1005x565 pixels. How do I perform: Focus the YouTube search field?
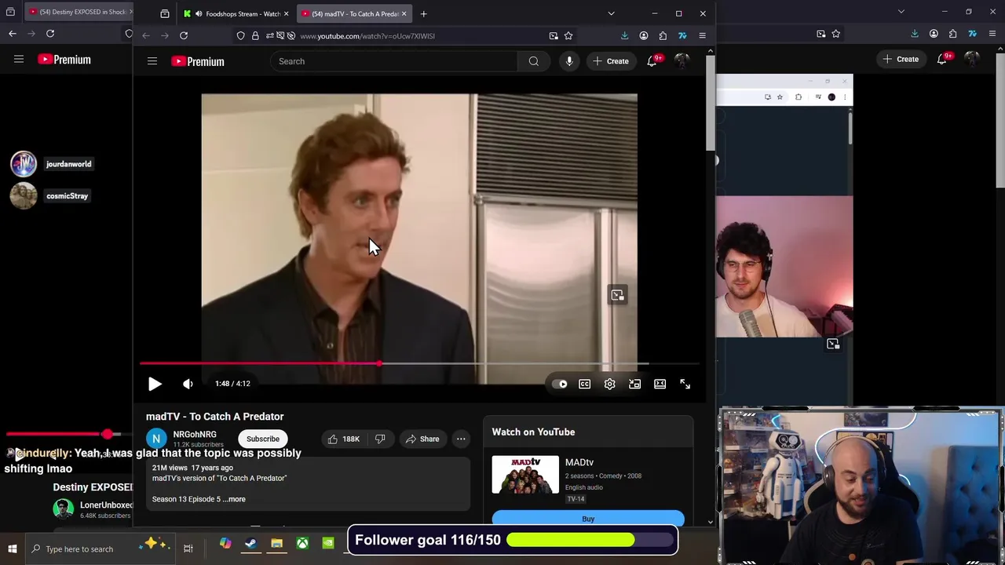393,61
